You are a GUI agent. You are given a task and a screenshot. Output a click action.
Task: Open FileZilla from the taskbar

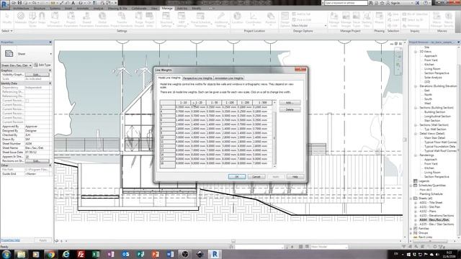[81, 254]
